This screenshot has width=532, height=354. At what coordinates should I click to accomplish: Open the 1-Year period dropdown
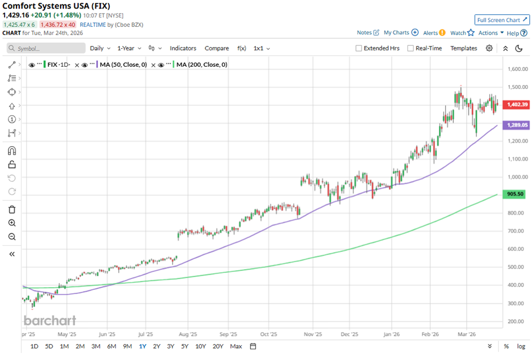coord(129,48)
